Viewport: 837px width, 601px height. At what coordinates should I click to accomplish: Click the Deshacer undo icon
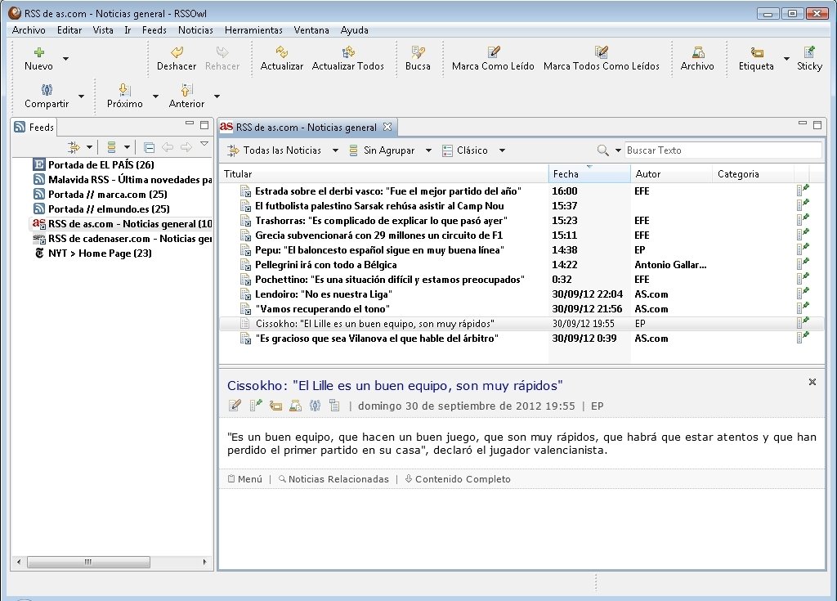(177, 52)
